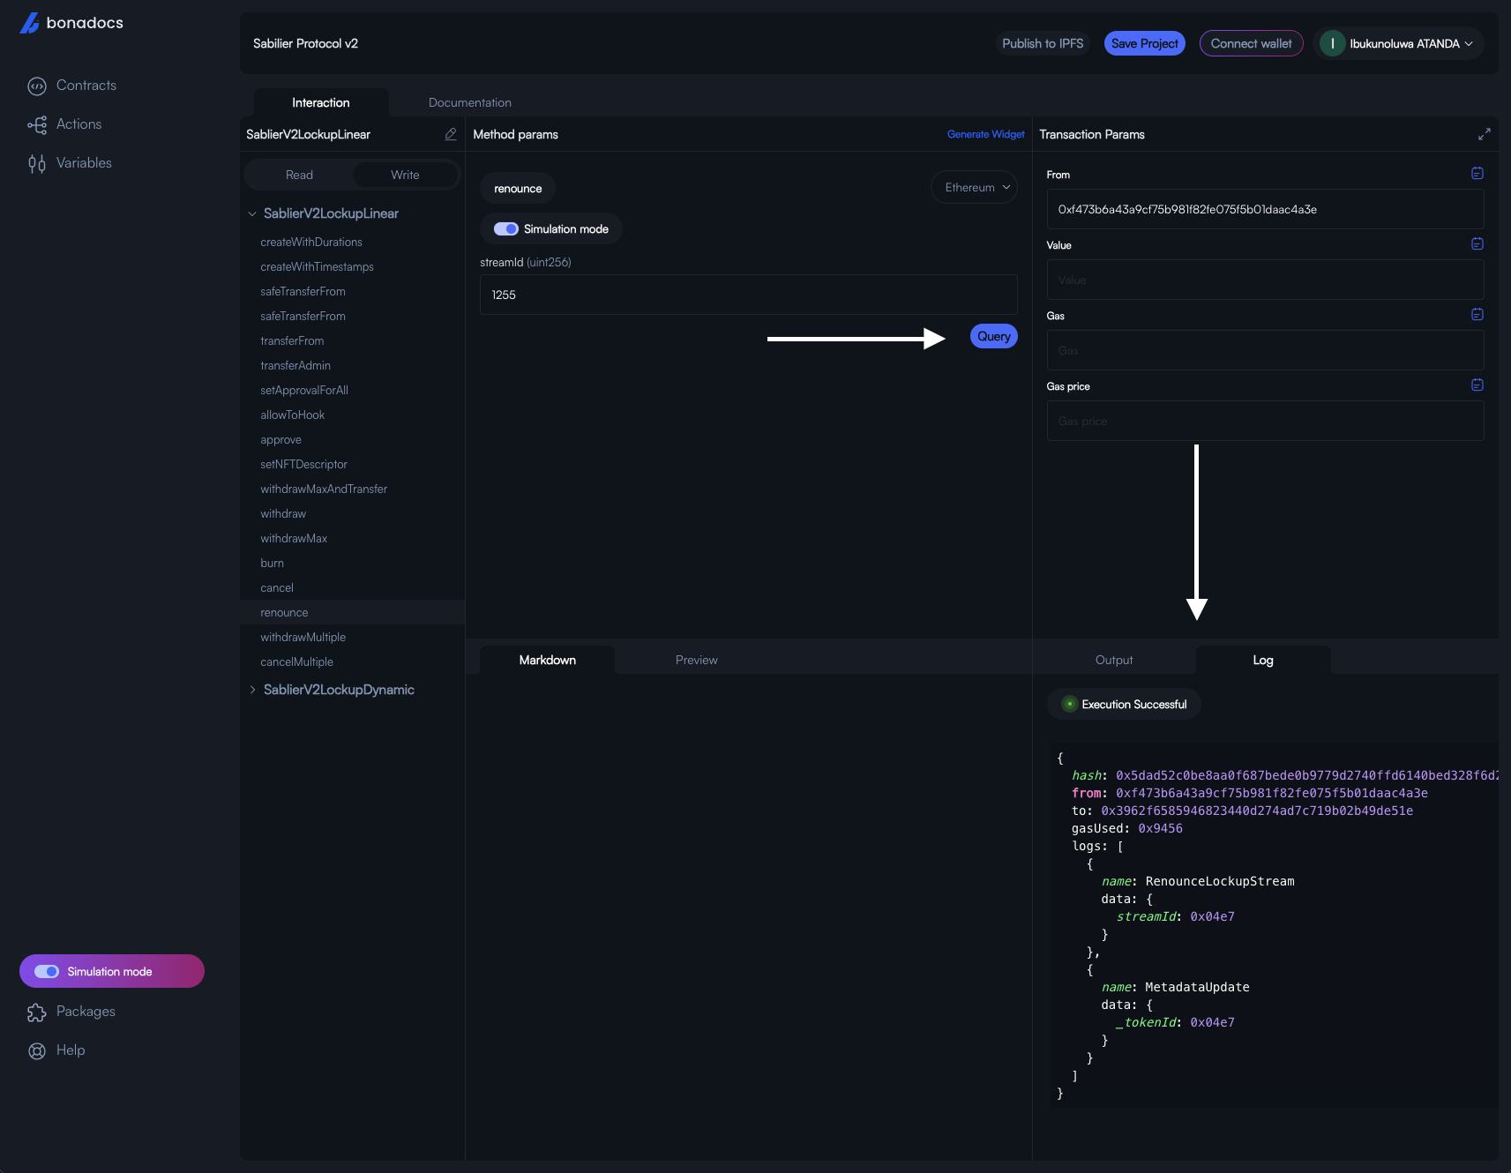This screenshot has height=1173, width=1511.
Task: Open Variables sidebar icon
Action: coord(37,163)
